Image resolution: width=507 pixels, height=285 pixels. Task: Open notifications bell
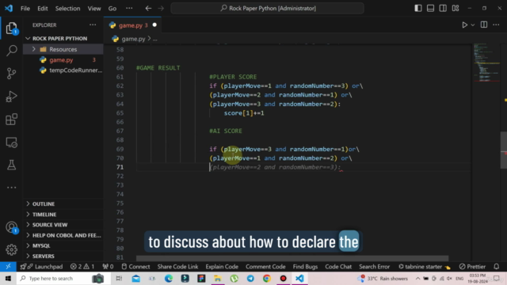click(x=497, y=267)
